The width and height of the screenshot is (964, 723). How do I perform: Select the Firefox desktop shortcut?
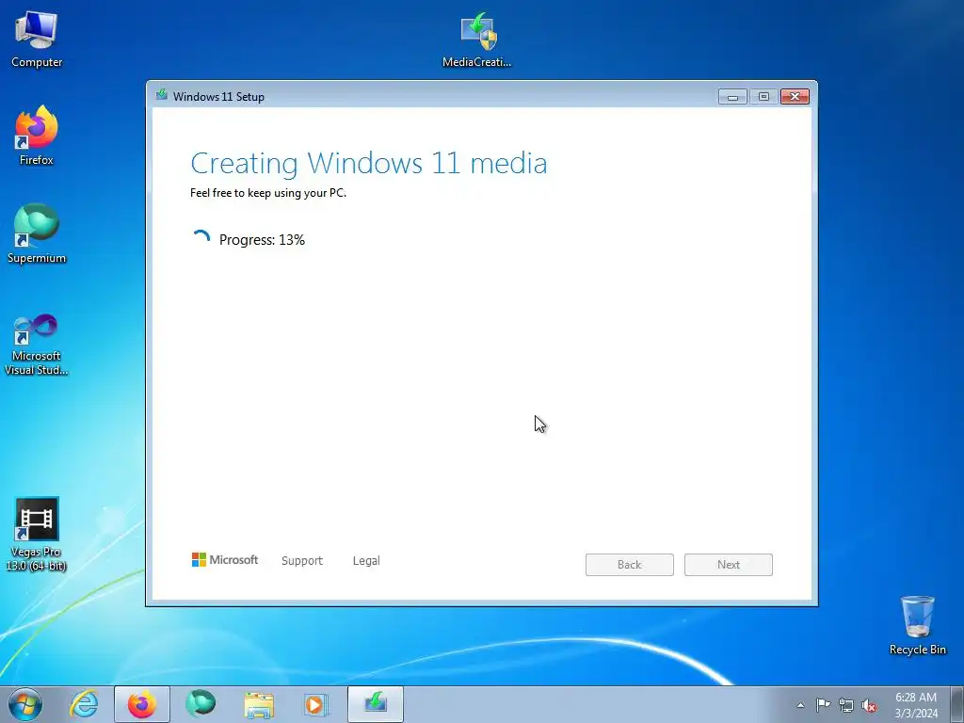point(37,136)
